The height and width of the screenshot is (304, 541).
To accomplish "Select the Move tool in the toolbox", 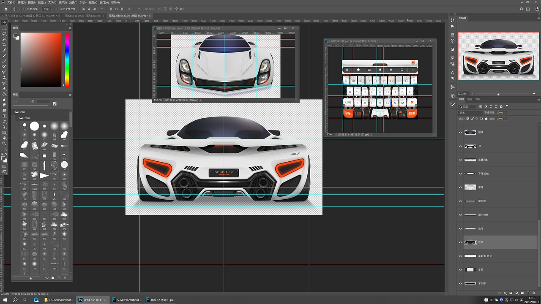I will pos(4,22).
